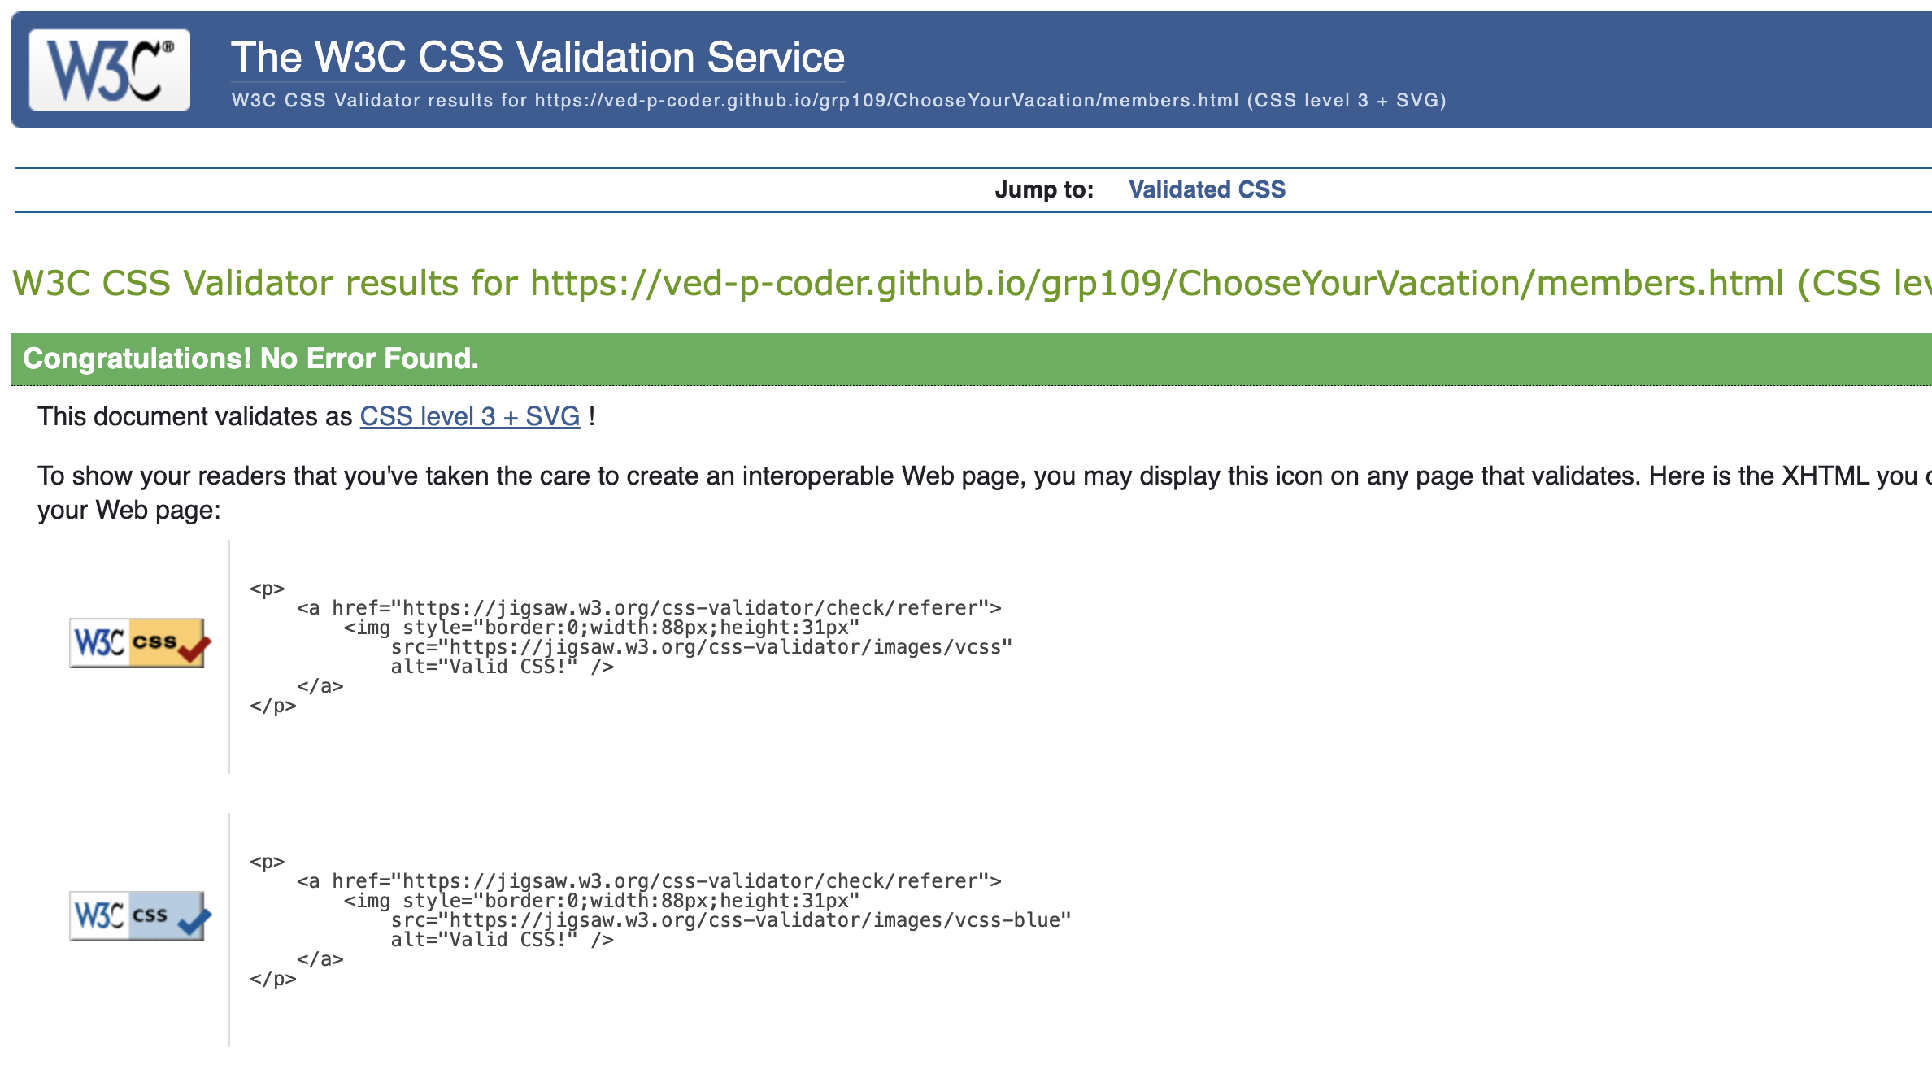Screen dimensions: 1932x1078
Task: Click the 'Jump to:' label
Action: [1044, 189]
